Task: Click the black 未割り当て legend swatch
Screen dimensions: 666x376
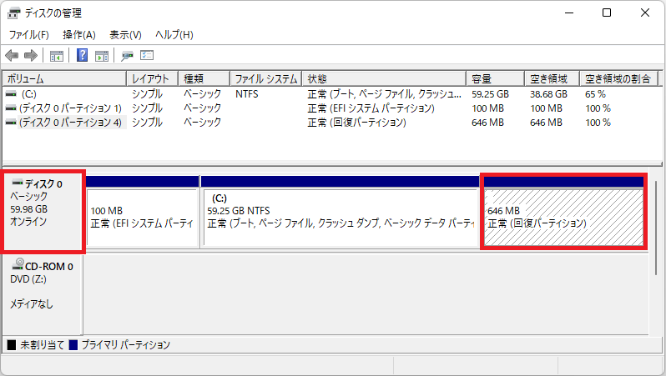Action: click(12, 344)
